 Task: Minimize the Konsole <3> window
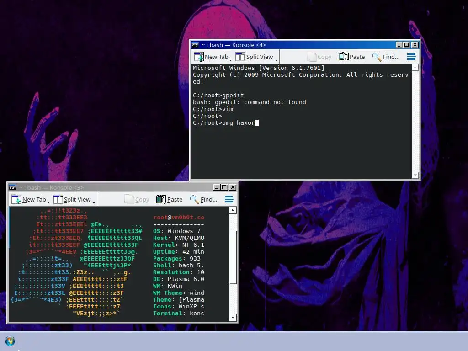[x=217, y=187]
